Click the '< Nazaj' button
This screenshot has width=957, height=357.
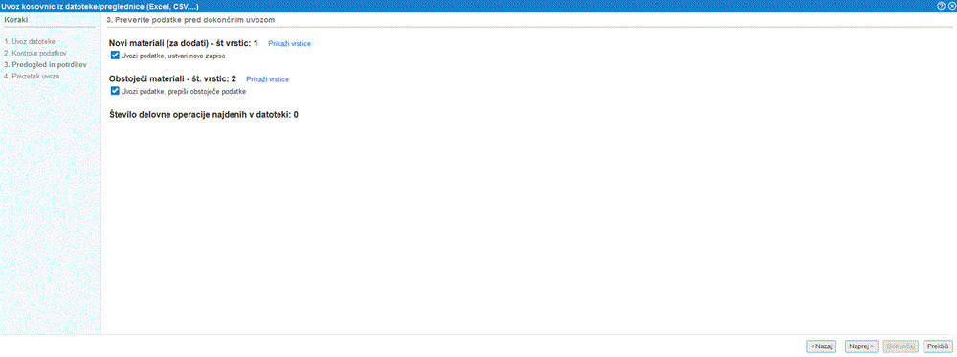[821, 346]
